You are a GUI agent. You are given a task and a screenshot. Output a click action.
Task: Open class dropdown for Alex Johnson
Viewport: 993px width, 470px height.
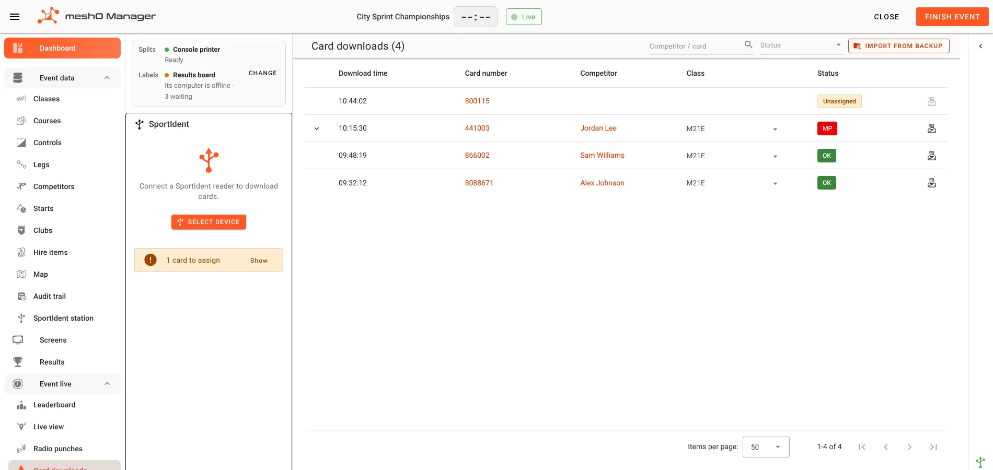[775, 183]
